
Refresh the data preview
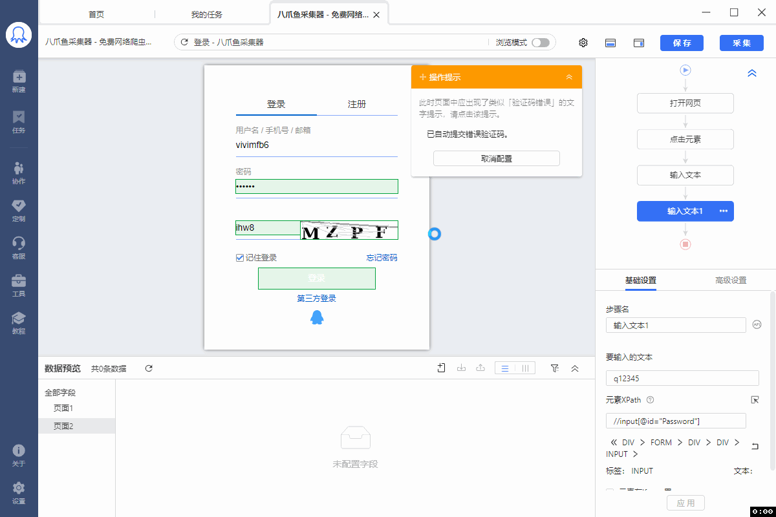click(149, 368)
